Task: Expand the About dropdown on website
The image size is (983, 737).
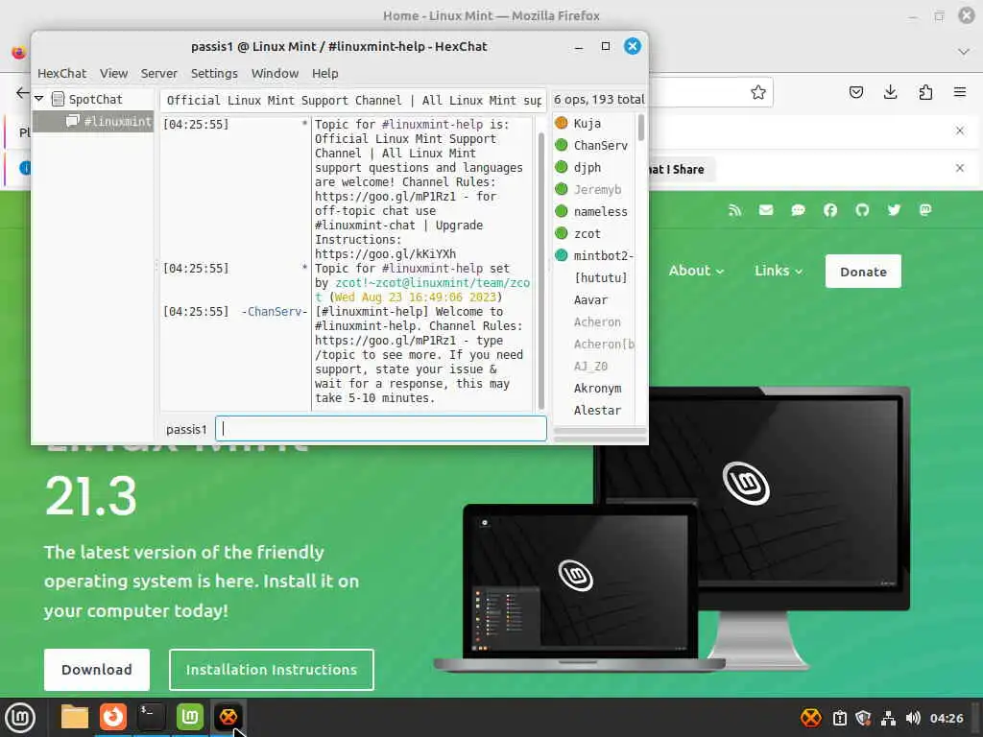Action: pyautogui.click(x=696, y=271)
